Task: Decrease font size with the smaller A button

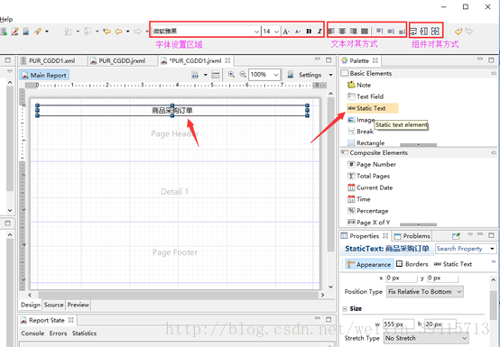Action: point(298,32)
